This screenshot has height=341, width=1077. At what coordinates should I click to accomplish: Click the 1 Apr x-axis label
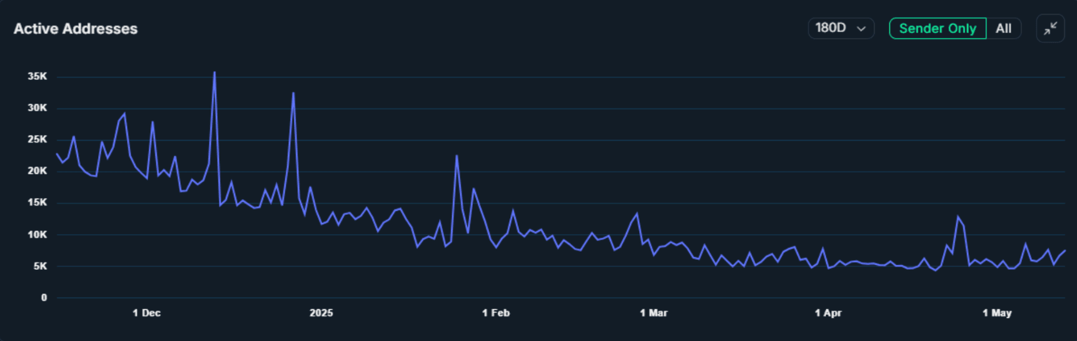828,313
